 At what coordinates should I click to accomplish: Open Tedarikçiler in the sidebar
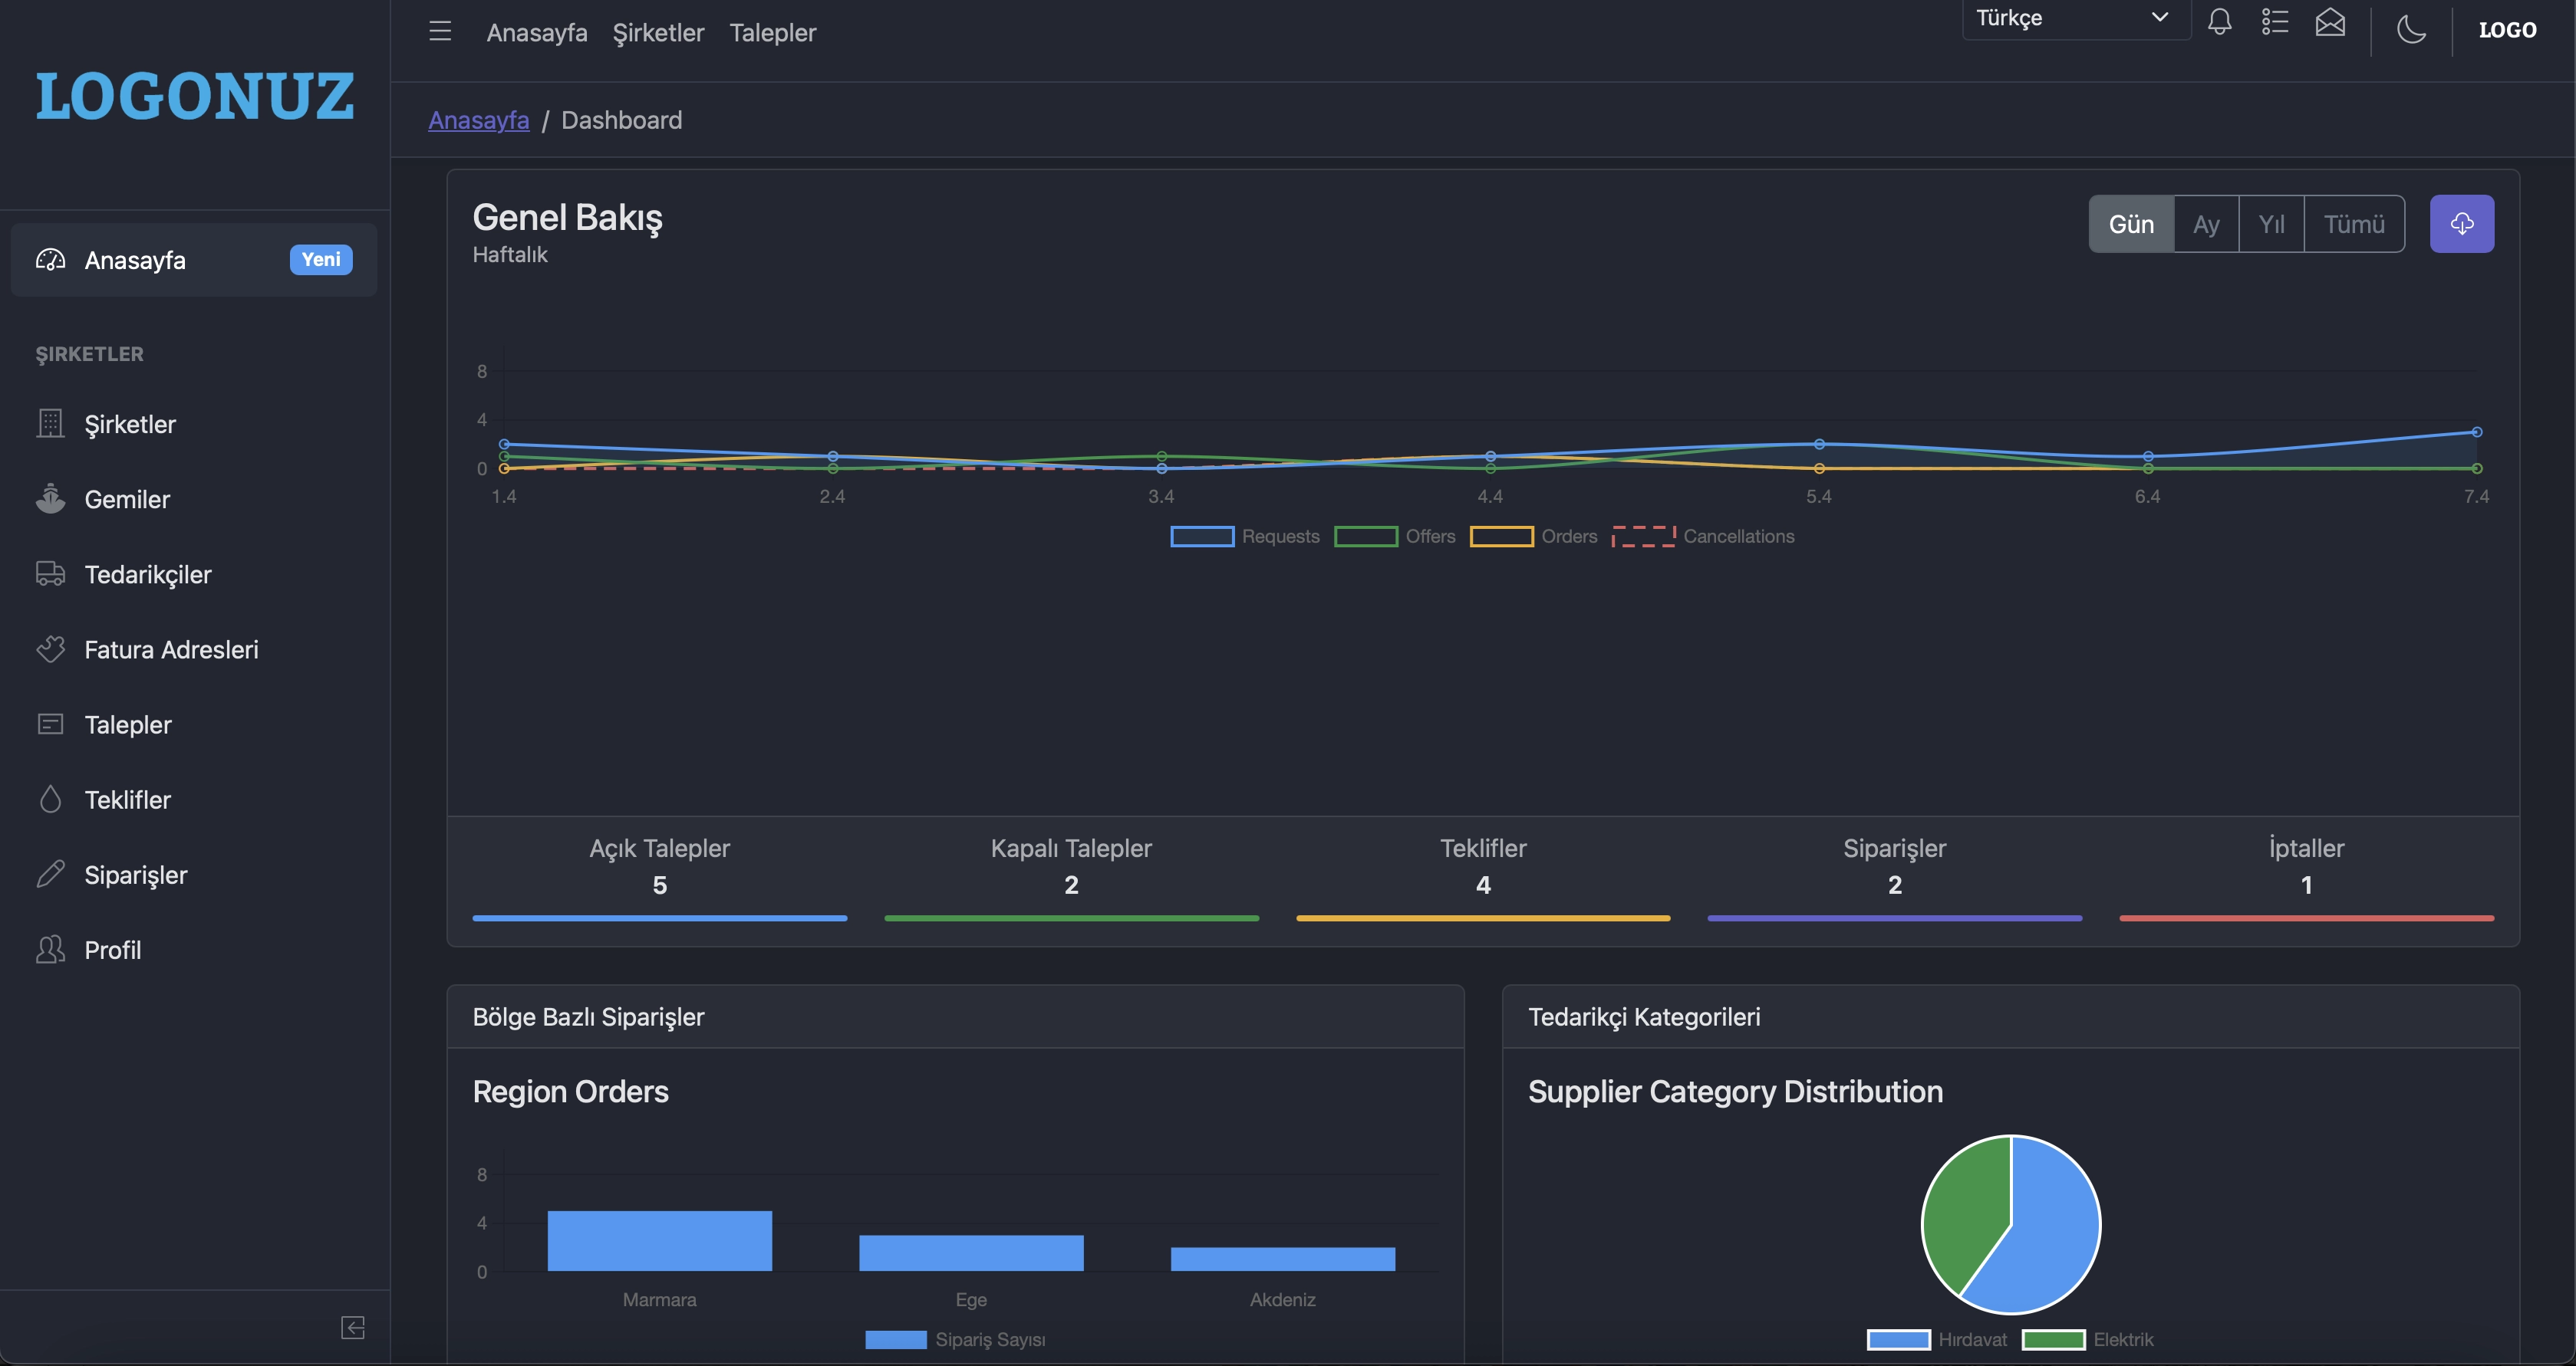148,575
